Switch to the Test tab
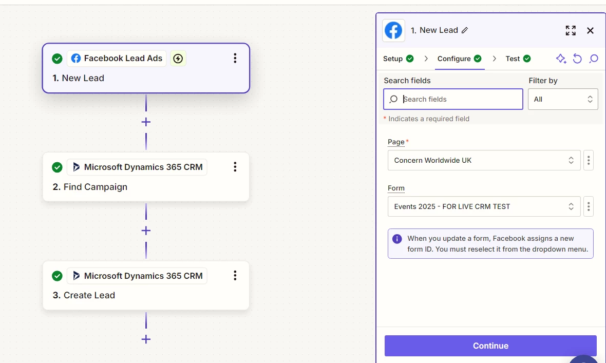The height and width of the screenshot is (363, 606). click(x=518, y=59)
